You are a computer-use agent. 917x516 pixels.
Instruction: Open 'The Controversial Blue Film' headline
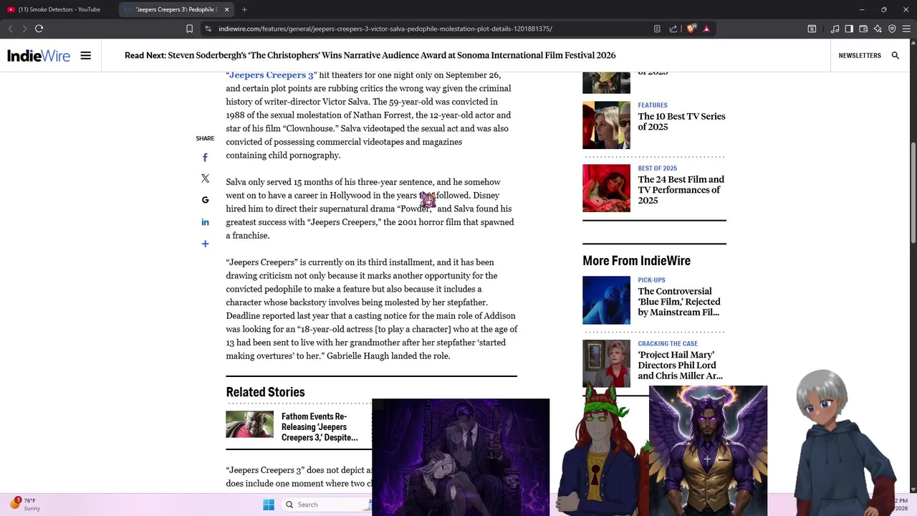point(679,302)
